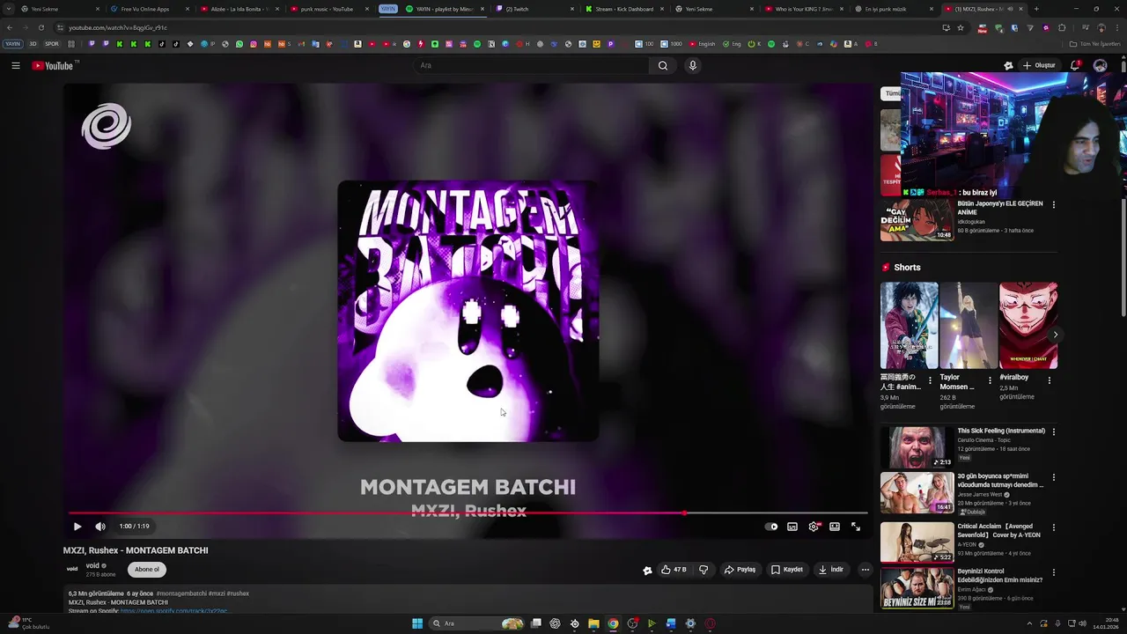
Task: Open the YAYIN bookmark
Action: (12, 44)
